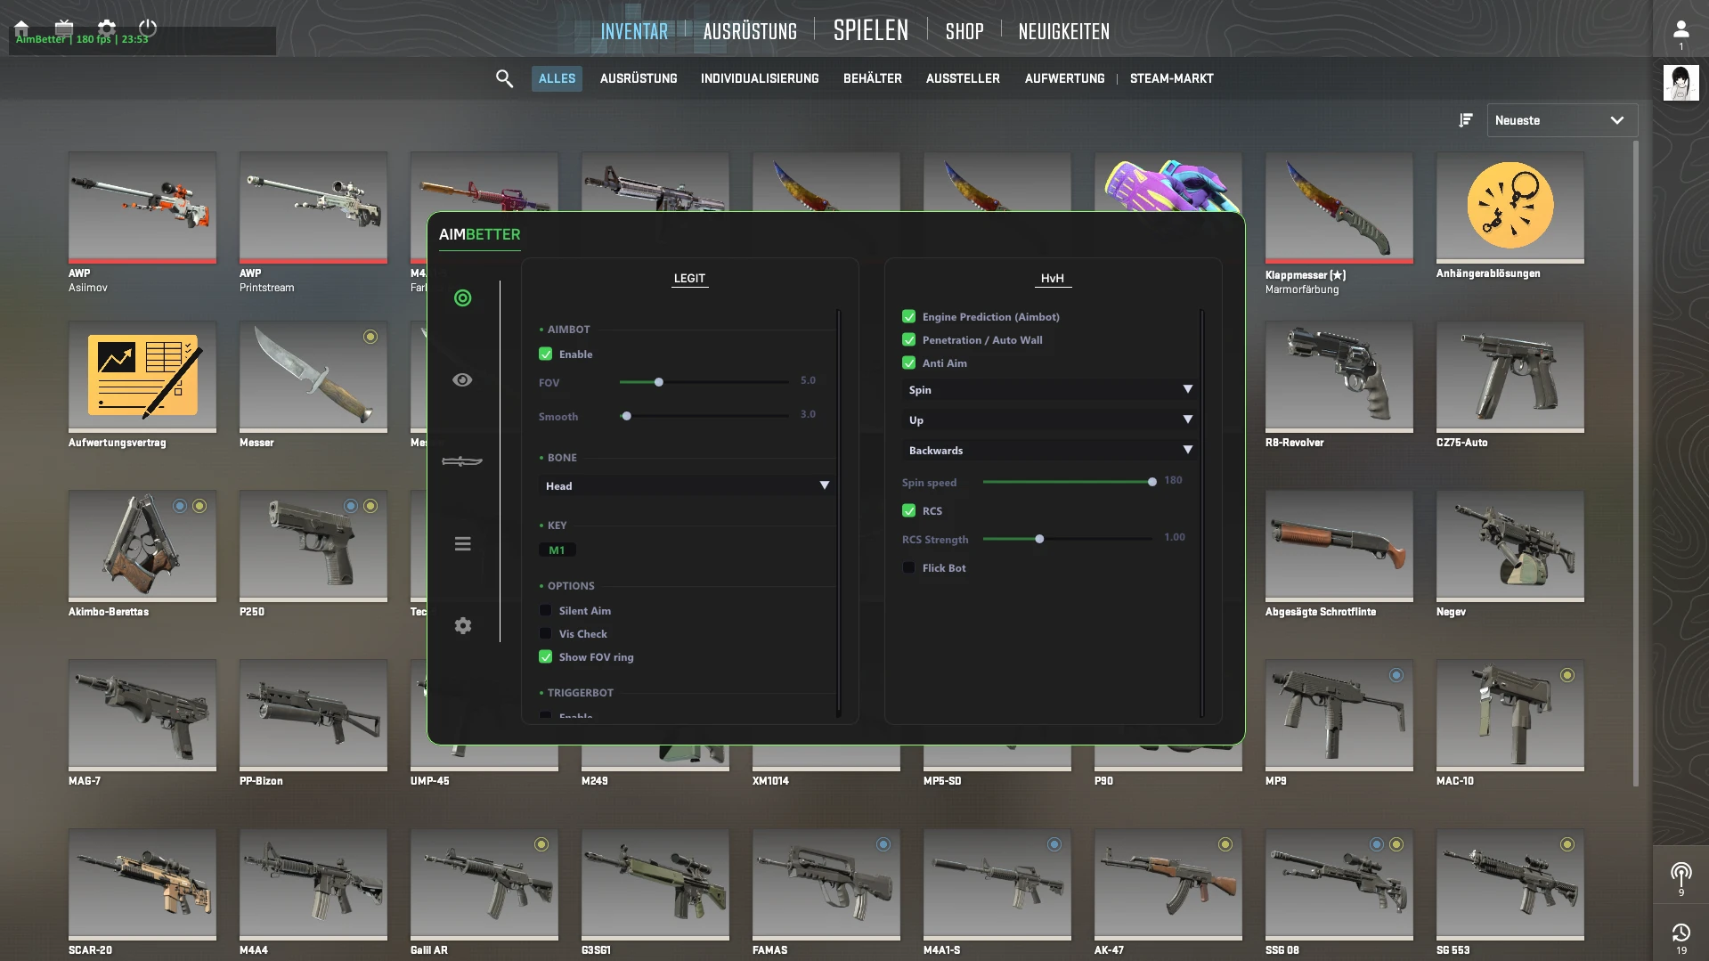Toggle sort order icon beside Neueste
1709x961 pixels.
point(1465,120)
